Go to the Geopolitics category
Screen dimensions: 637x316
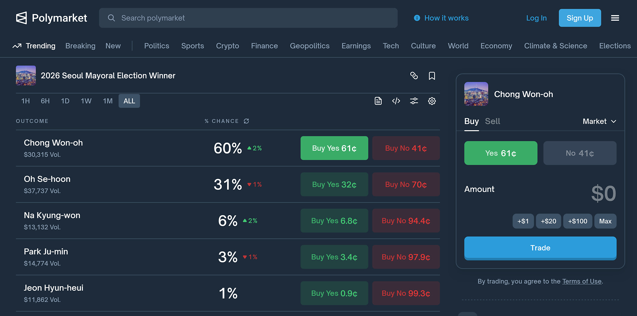click(x=310, y=46)
